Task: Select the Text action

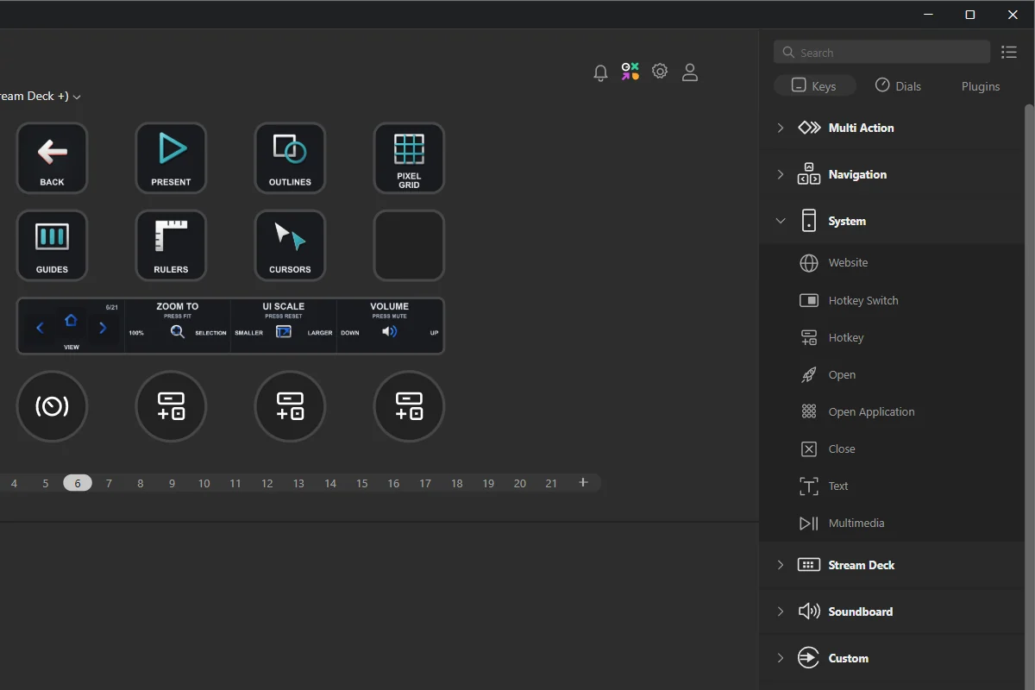Action: click(x=892, y=486)
